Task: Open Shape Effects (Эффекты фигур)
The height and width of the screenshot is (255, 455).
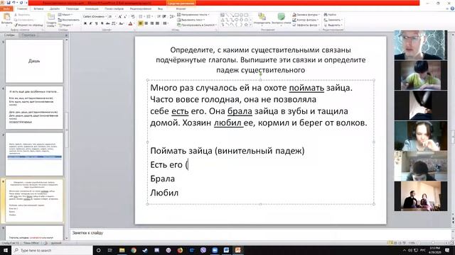Action: tap(306, 25)
